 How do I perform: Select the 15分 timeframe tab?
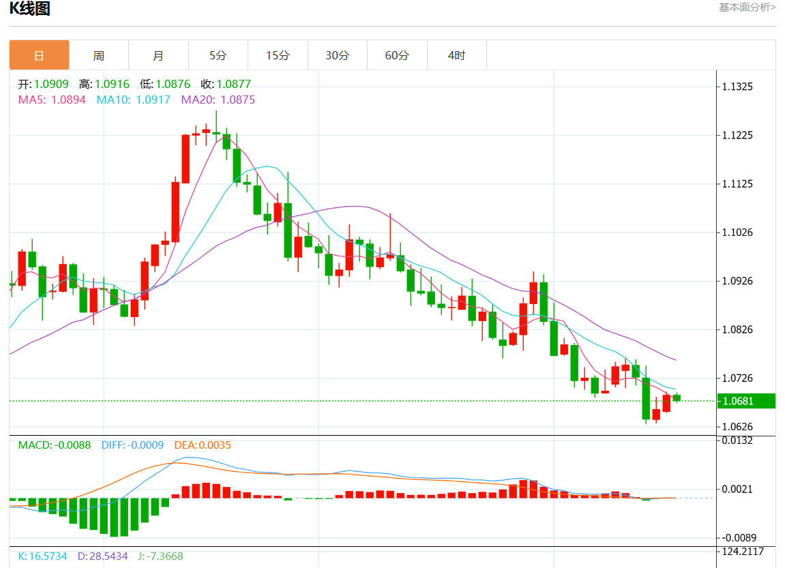(x=278, y=55)
